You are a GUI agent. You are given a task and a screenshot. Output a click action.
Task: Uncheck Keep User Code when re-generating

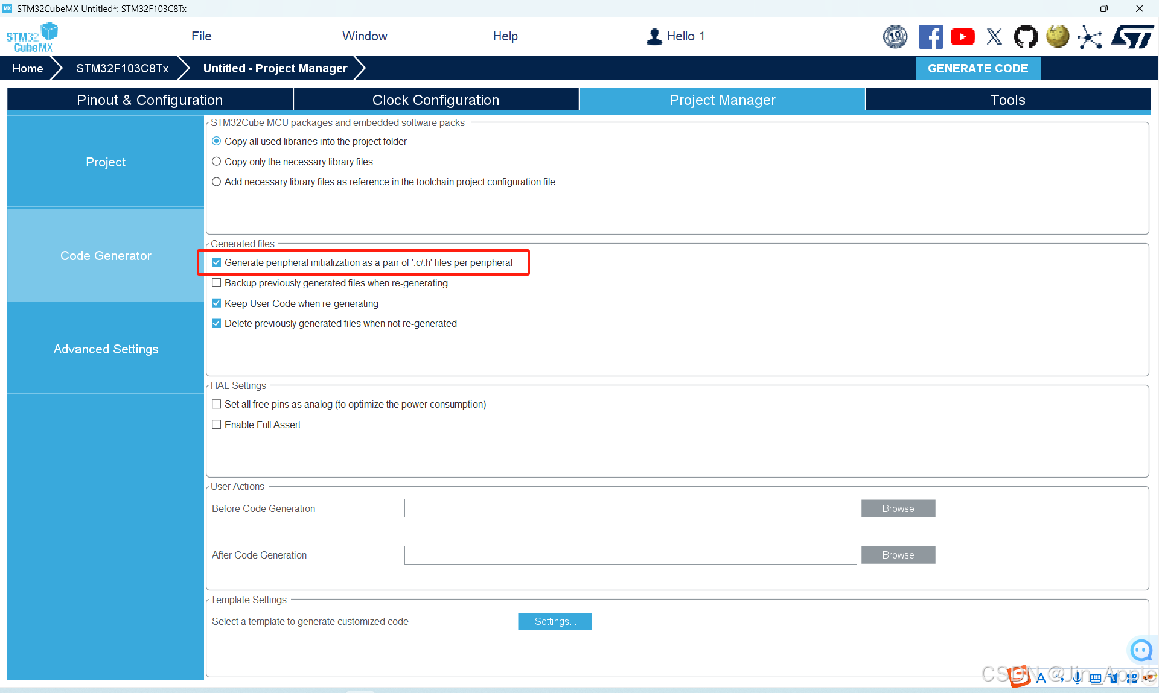click(217, 303)
